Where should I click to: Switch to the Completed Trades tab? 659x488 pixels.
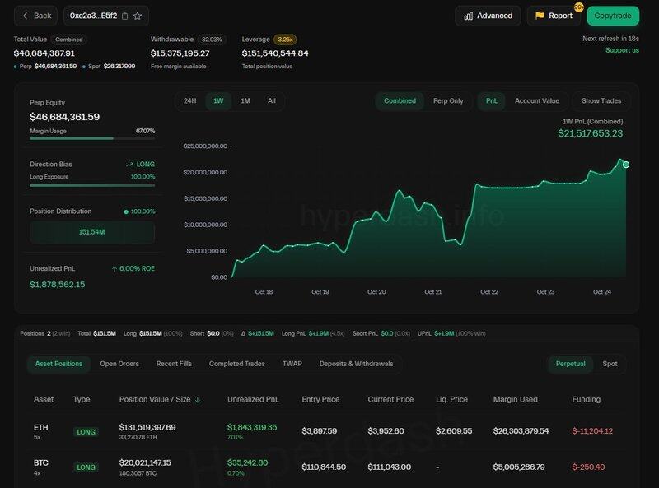point(237,364)
